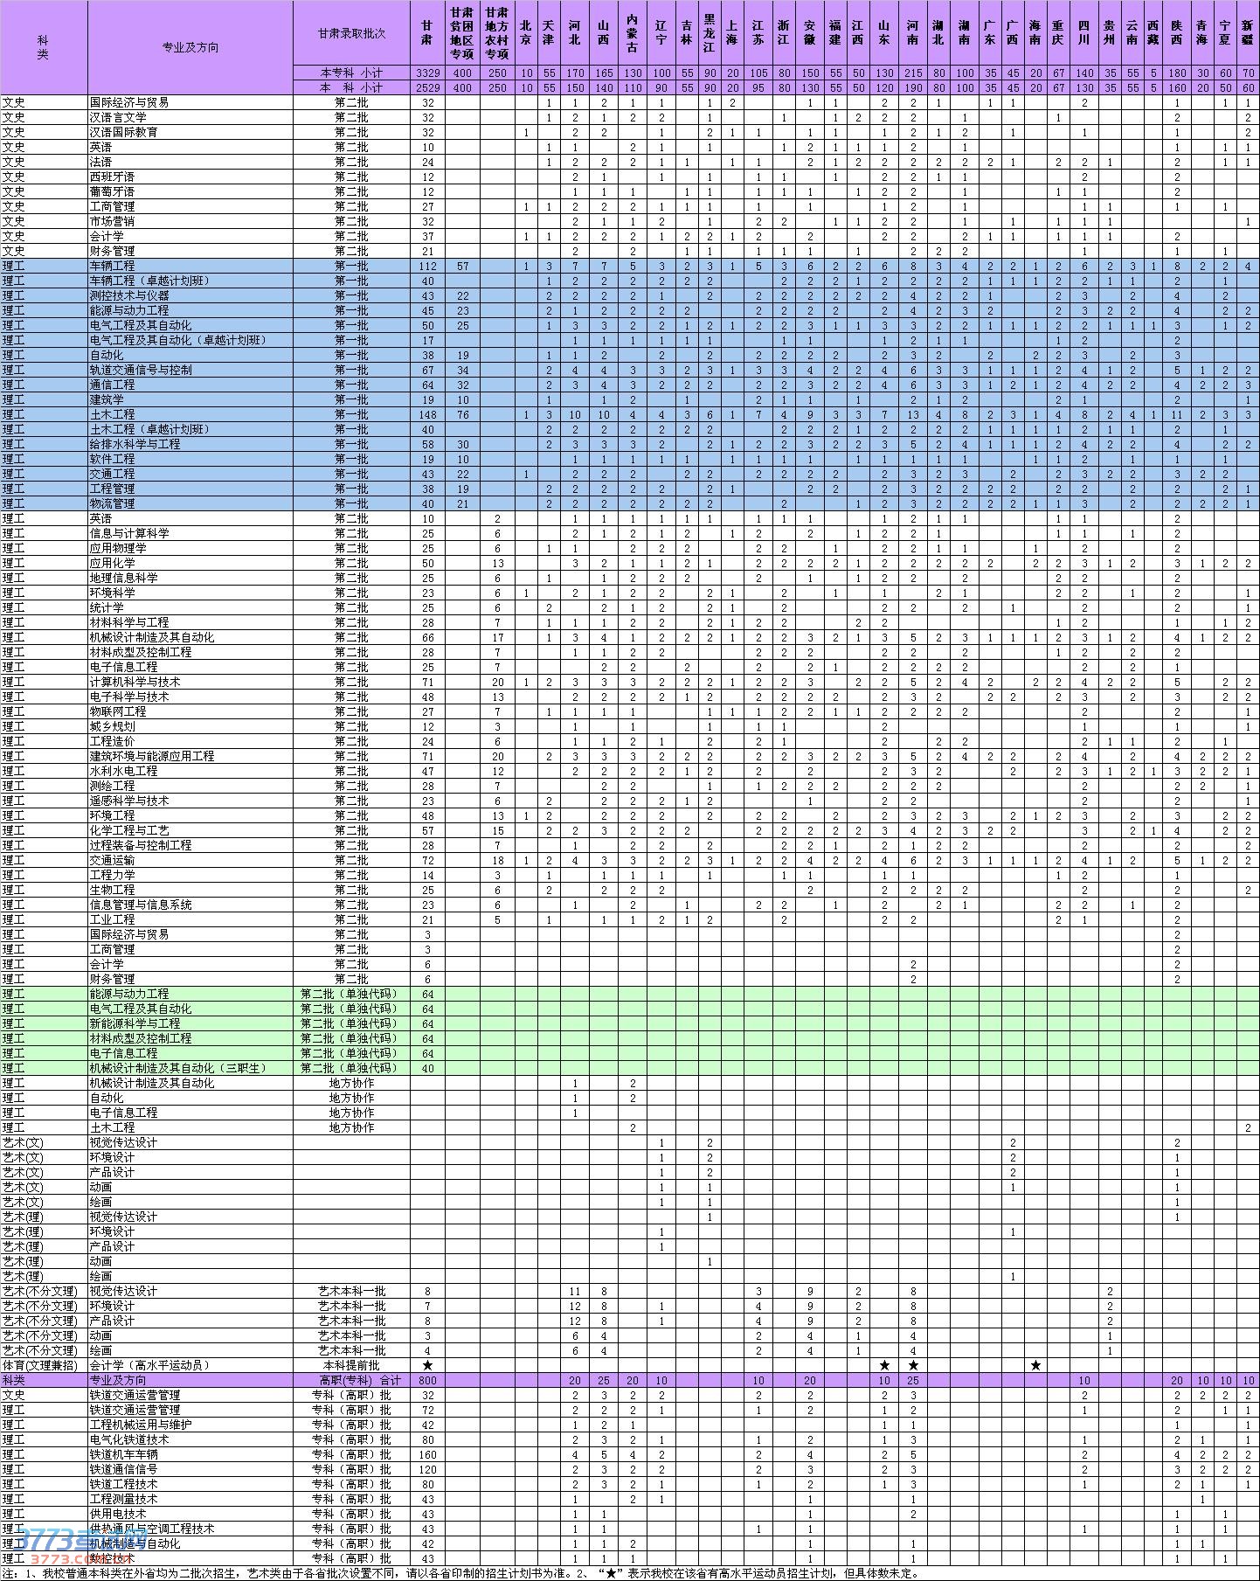Select the 甘肃录取批次 column header
Screen dimensions: 1260x1581
point(351,33)
